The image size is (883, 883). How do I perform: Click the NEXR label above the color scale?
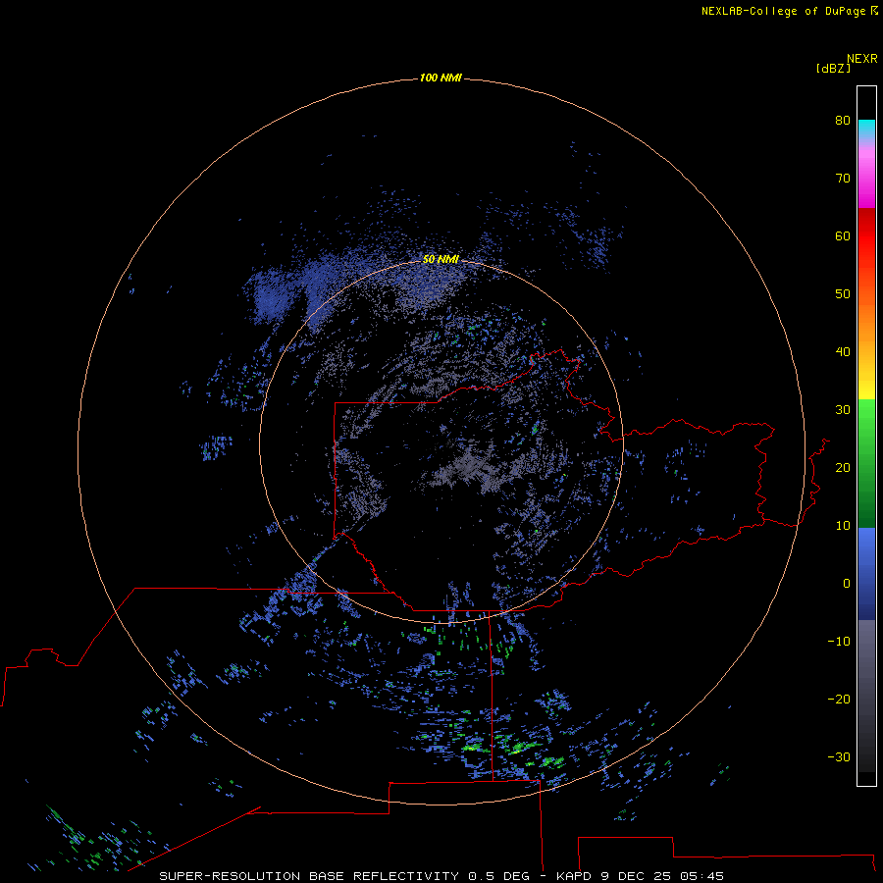tap(862, 59)
